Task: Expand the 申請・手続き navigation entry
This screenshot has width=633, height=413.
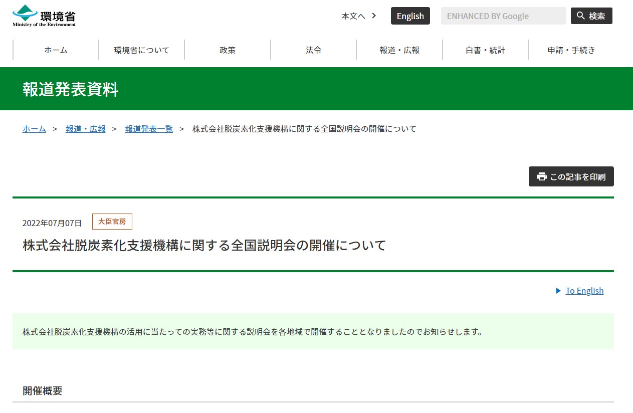Action: (570, 50)
